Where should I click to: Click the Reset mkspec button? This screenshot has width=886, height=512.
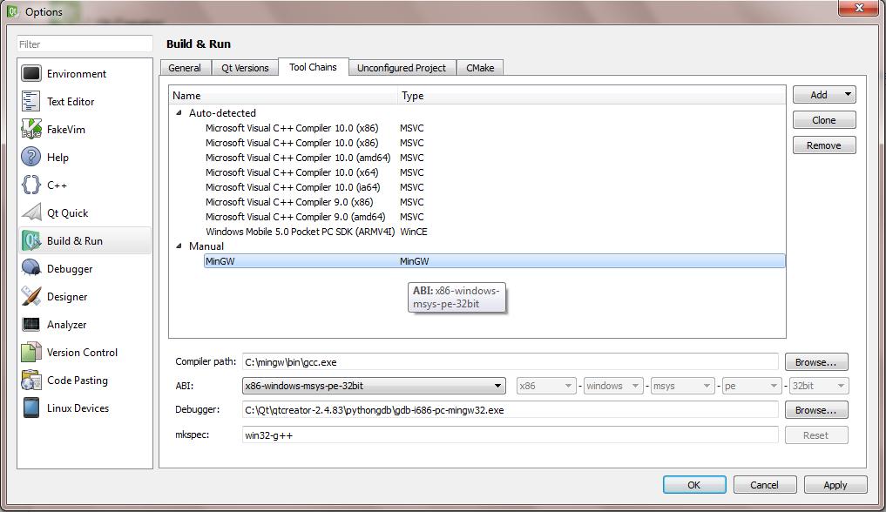(x=816, y=435)
